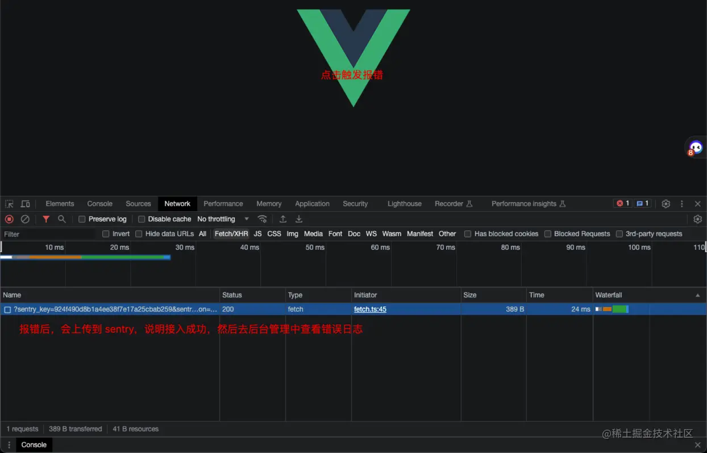Check the Invert filter checkbox
Image resolution: width=707 pixels, height=453 pixels.
point(106,234)
